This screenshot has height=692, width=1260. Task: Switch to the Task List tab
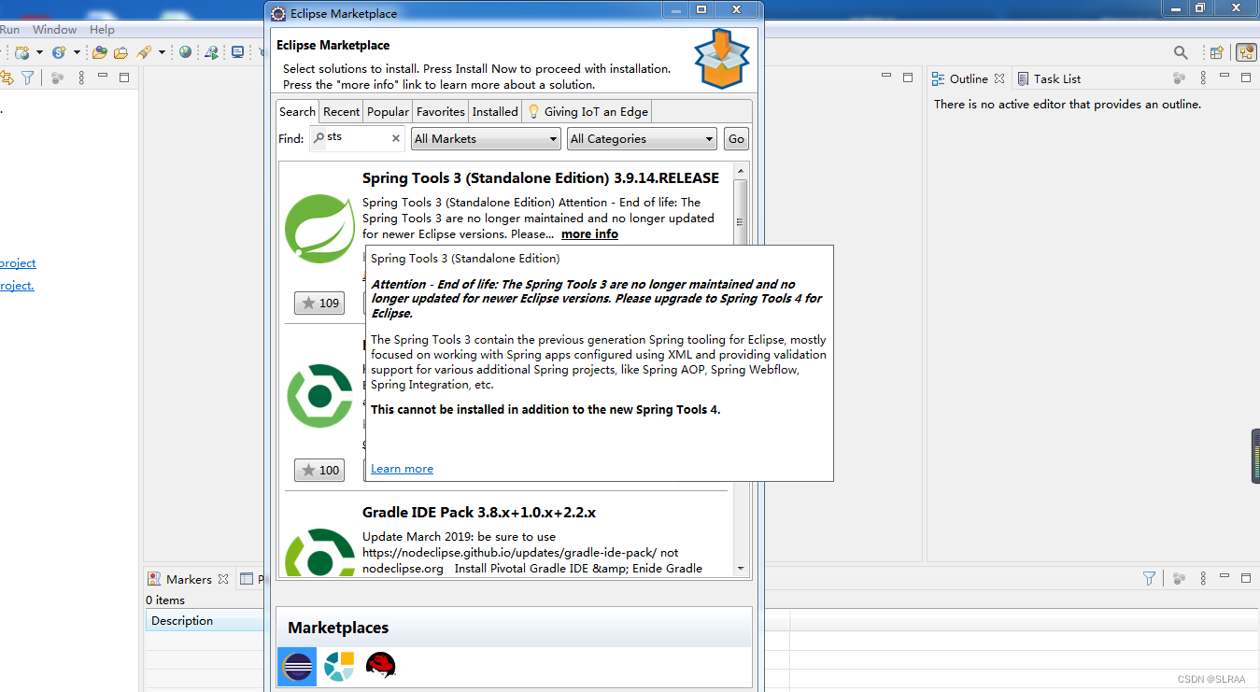[x=1049, y=79]
